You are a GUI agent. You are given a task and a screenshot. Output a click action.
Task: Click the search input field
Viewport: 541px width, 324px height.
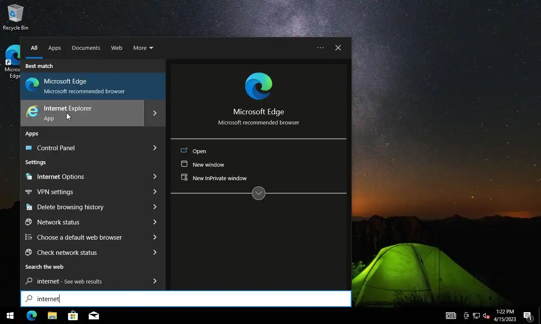pyautogui.click(x=186, y=299)
